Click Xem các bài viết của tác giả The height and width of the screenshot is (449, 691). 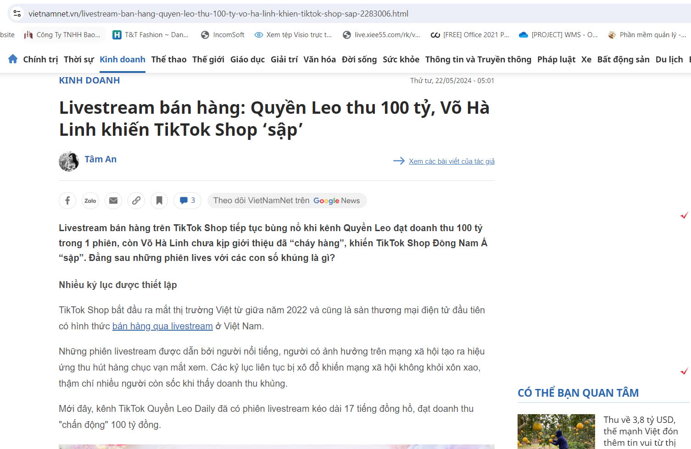click(451, 161)
